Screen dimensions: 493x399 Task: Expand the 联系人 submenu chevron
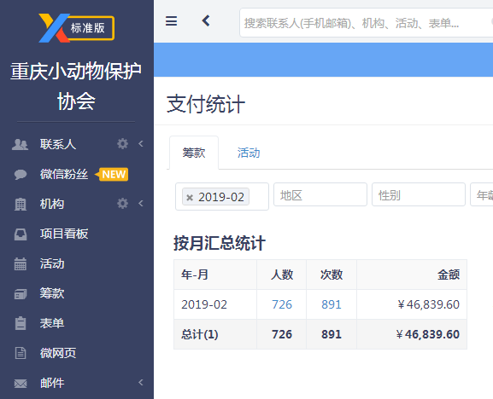click(x=141, y=144)
